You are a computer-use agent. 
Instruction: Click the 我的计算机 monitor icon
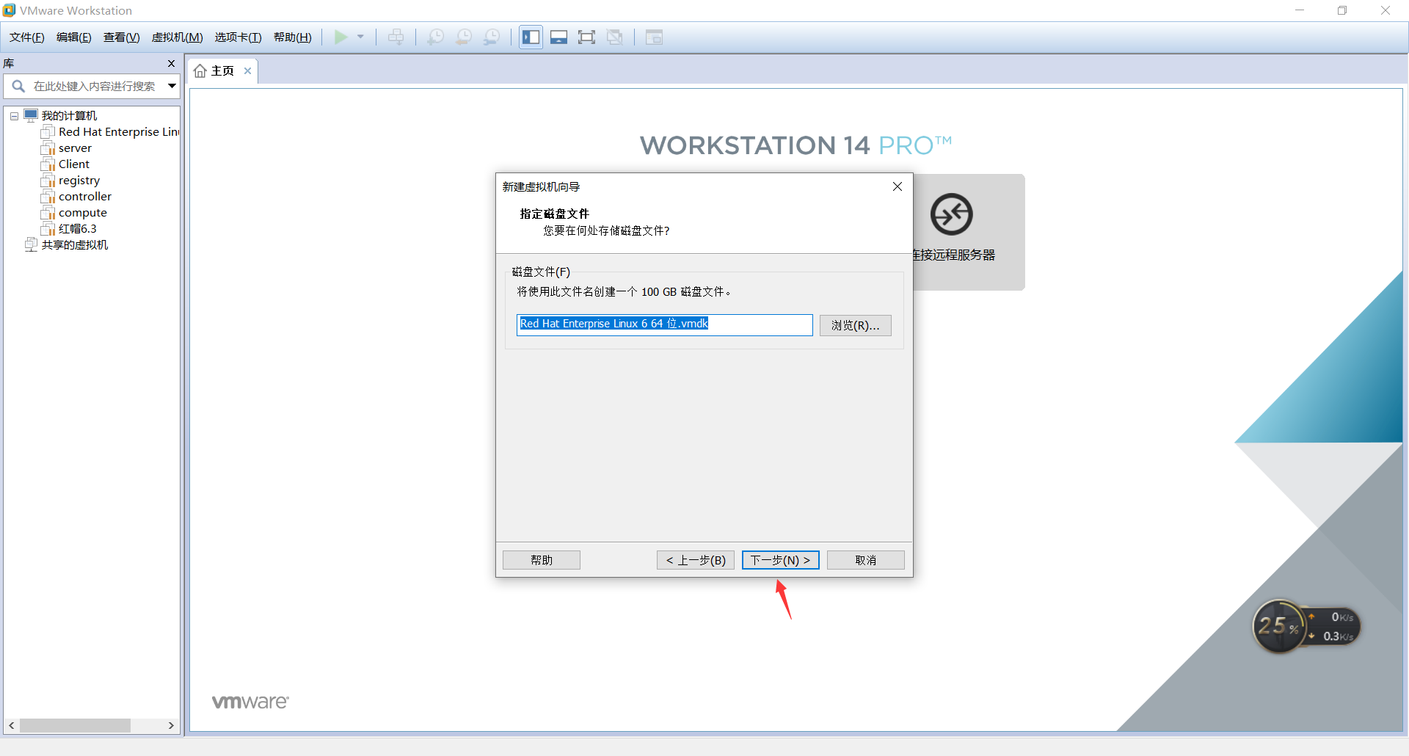[31, 115]
